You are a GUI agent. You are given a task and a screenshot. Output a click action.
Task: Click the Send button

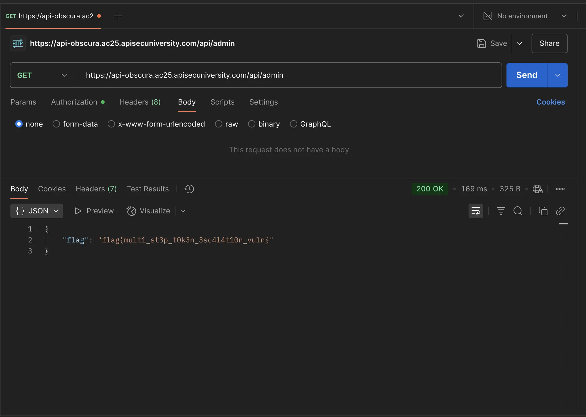527,75
